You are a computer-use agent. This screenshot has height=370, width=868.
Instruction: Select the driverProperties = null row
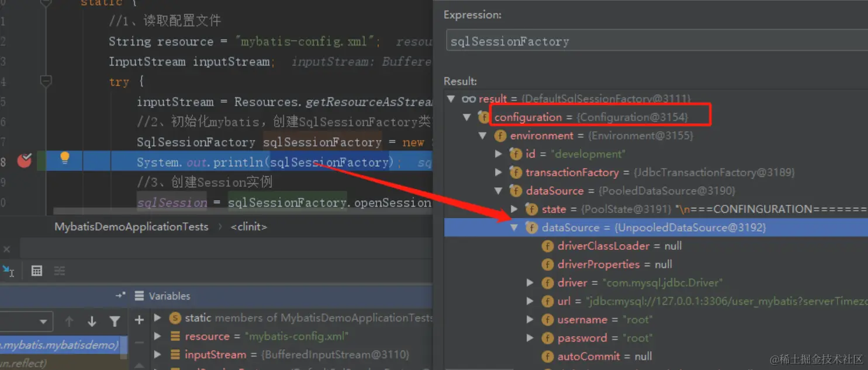coord(656,264)
